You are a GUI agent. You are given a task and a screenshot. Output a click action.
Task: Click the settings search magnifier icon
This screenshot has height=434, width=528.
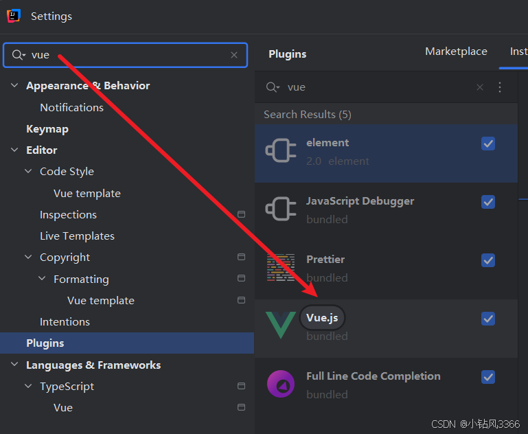[18, 54]
